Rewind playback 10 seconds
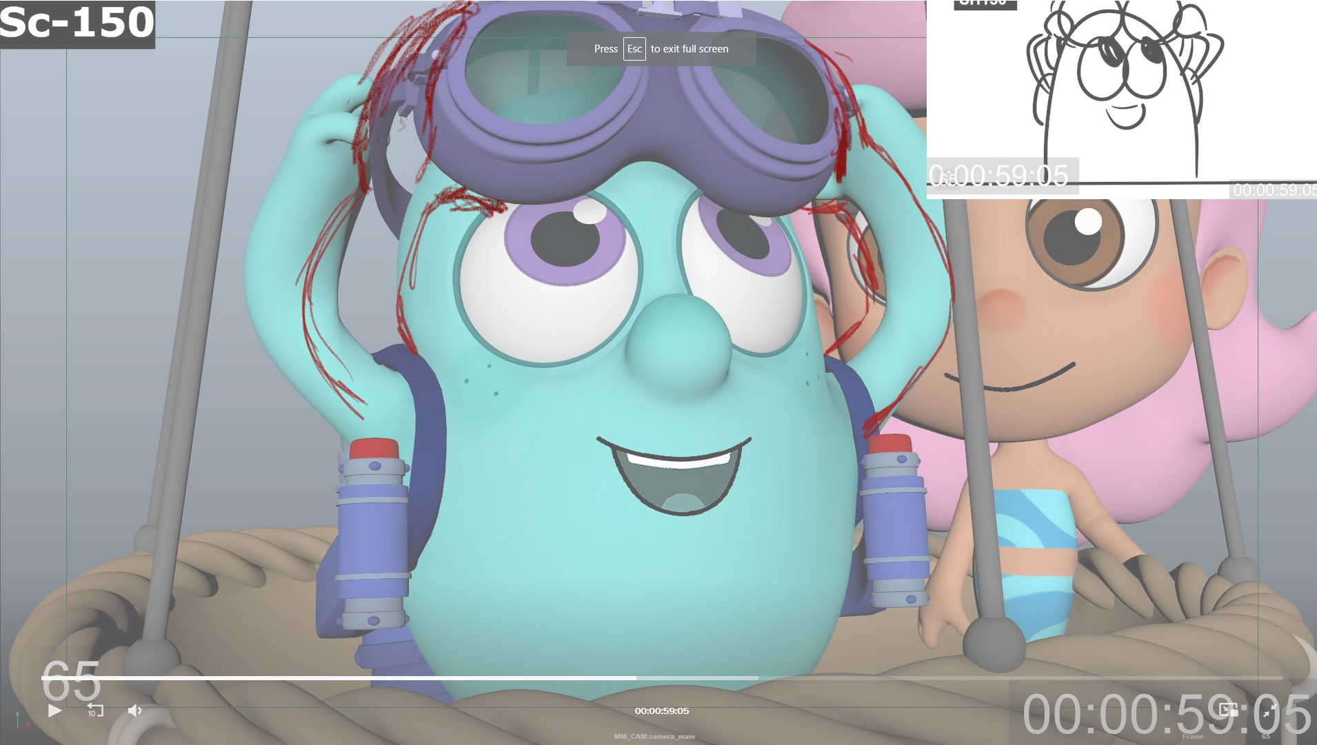1317x745 pixels. point(95,711)
